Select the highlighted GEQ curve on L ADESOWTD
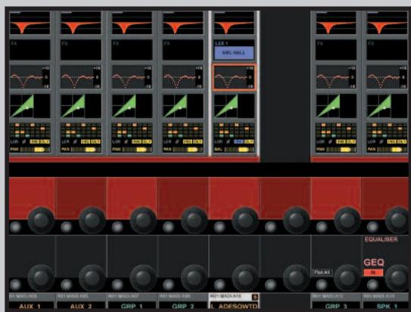This screenshot has width=411, height=312. 234,77
